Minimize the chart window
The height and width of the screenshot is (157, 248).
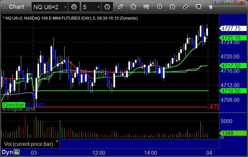click(229, 2)
